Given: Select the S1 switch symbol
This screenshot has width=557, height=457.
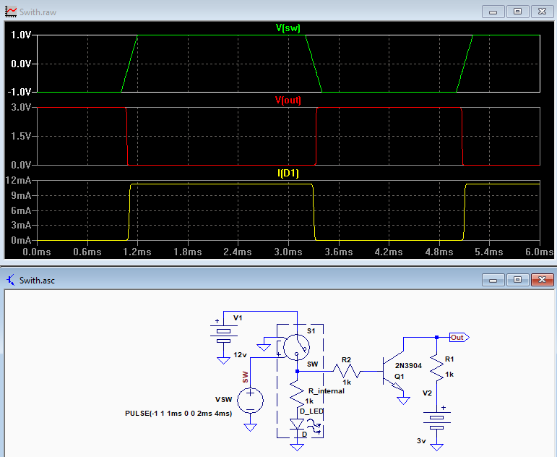Looking at the screenshot, I should (297, 347).
